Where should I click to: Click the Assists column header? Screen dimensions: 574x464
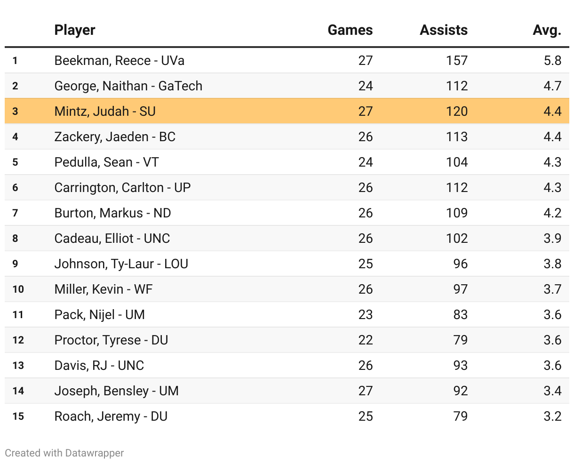(444, 30)
